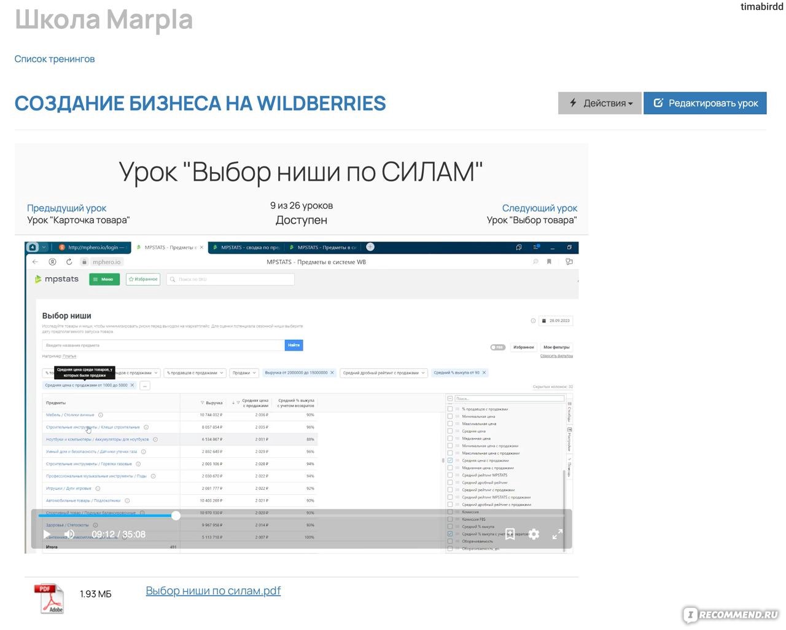
Task: Open the green Меню button in mpstats
Action: tap(104, 279)
